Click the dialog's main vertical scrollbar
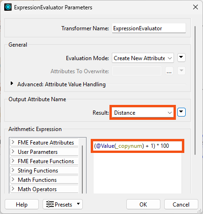 coord(195,90)
